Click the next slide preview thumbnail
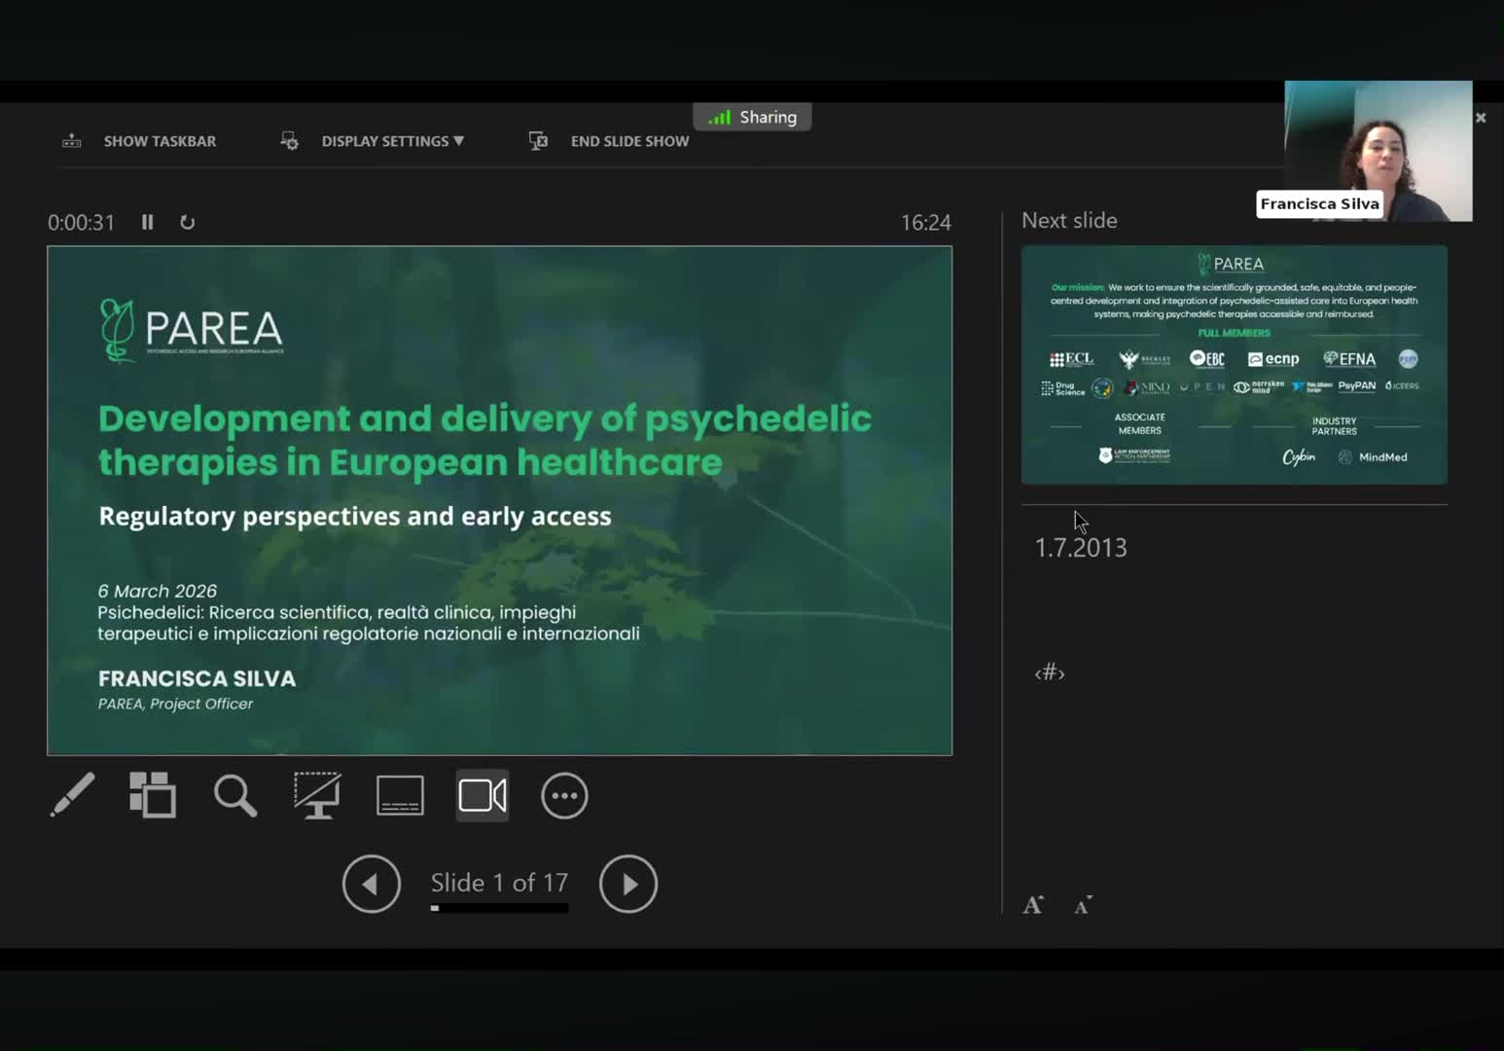The image size is (1504, 1051). click(x=1234, y=365)
